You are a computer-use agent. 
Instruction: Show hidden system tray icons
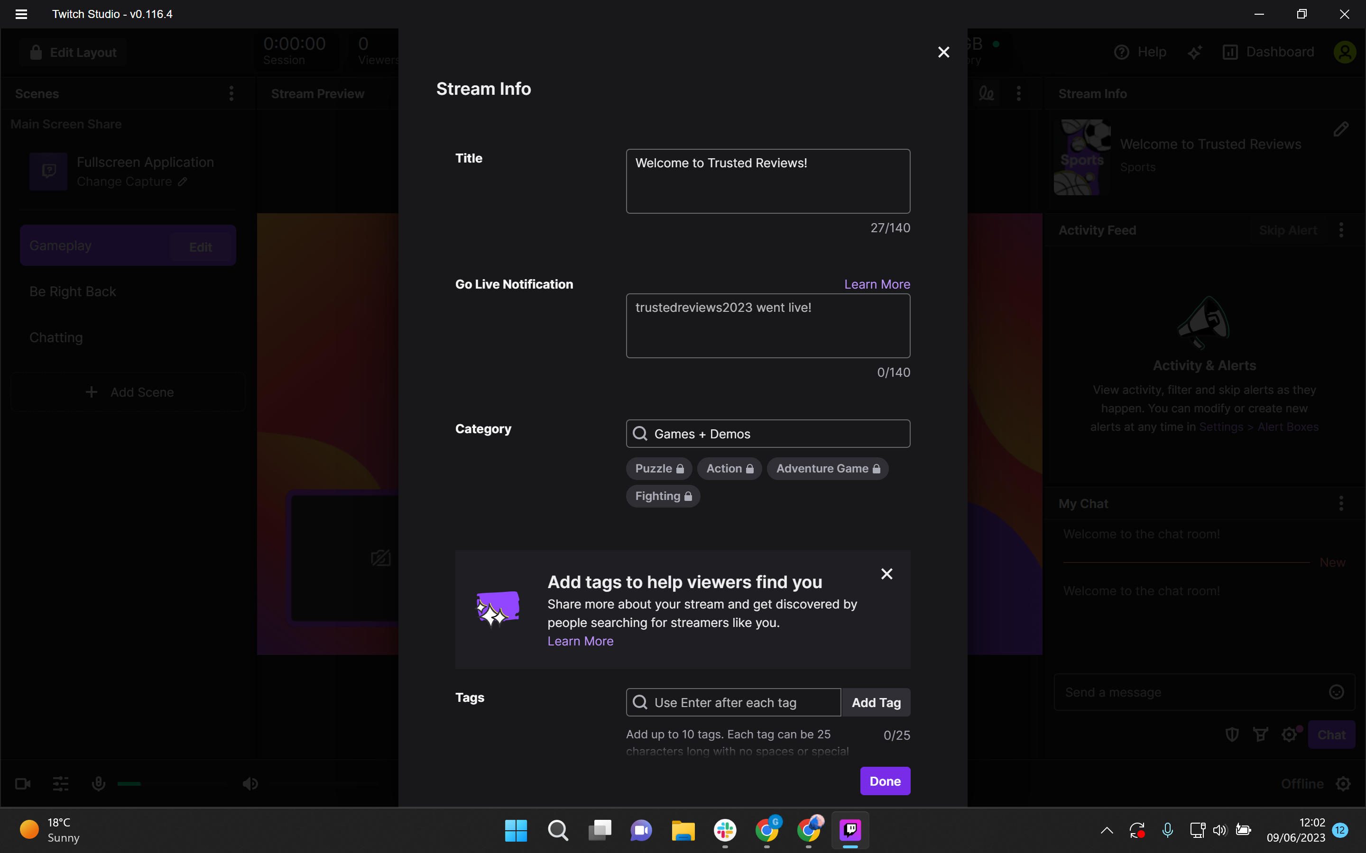(x=1107, y=830)
